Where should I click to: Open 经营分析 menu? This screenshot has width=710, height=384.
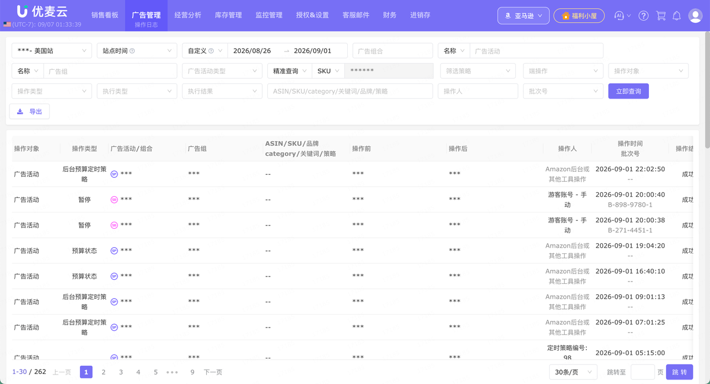coord(188,15)
